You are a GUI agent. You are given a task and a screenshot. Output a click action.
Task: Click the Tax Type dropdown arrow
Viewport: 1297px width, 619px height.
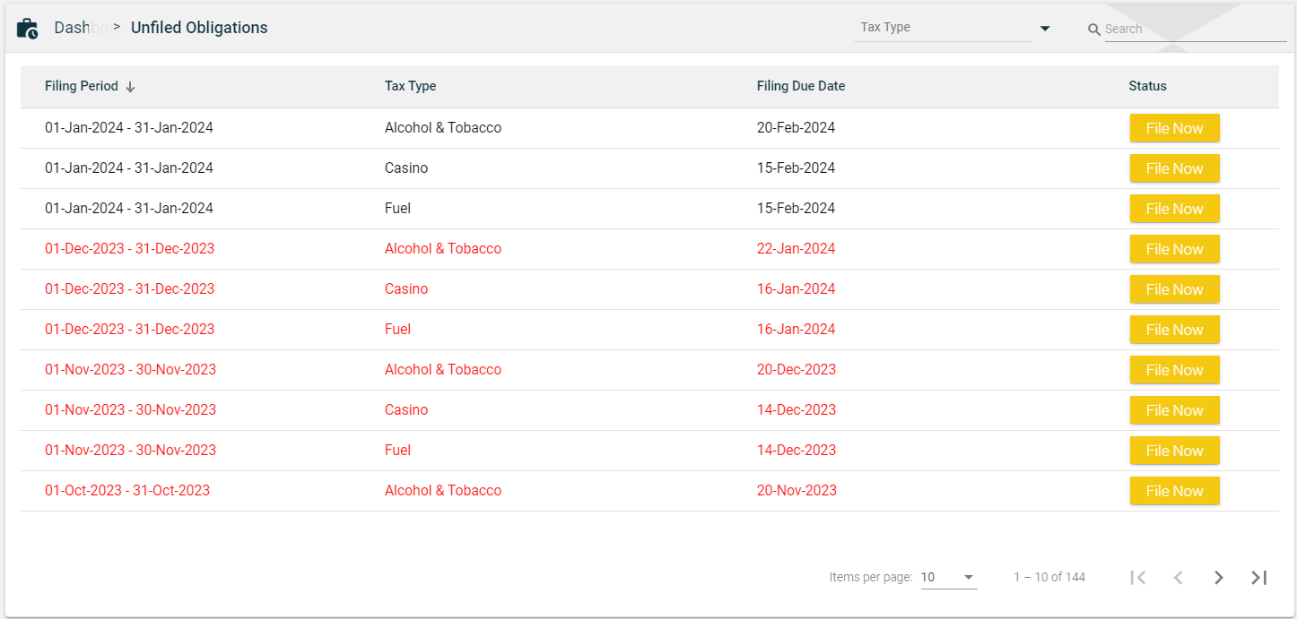[1044, 29]
